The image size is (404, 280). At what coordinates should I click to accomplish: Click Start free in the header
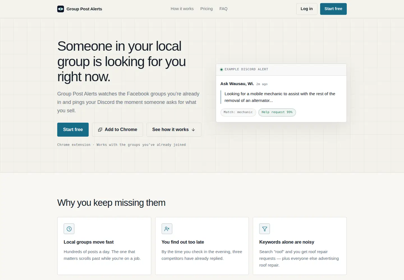click(333, 9)
